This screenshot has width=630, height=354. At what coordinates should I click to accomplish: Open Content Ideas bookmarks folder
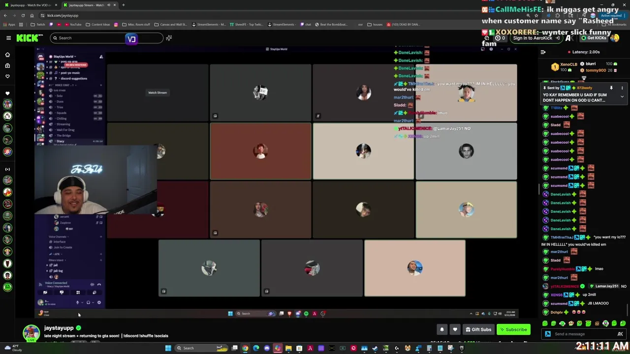tap(98, 25)
